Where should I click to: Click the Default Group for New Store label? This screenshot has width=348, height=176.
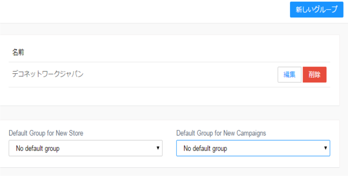[x=46, y=133]
